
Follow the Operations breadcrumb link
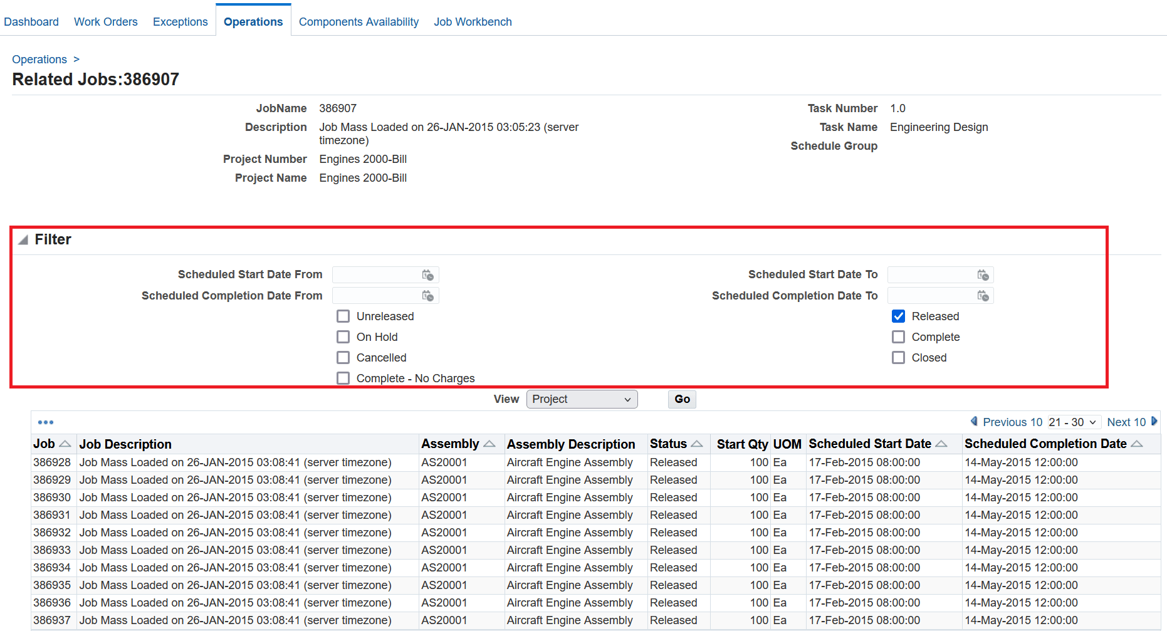[39, 59]
